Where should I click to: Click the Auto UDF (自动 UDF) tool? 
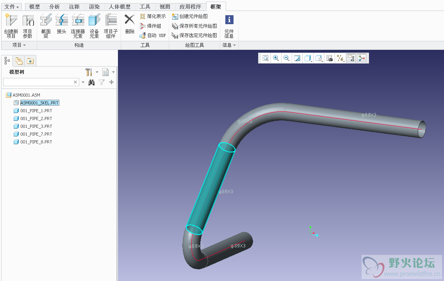(x=153, y=35)
